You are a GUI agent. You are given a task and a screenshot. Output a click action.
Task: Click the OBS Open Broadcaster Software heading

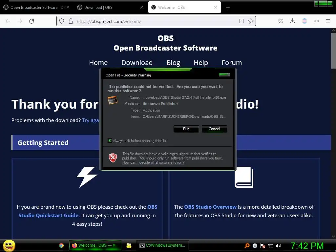click(165, 43)
